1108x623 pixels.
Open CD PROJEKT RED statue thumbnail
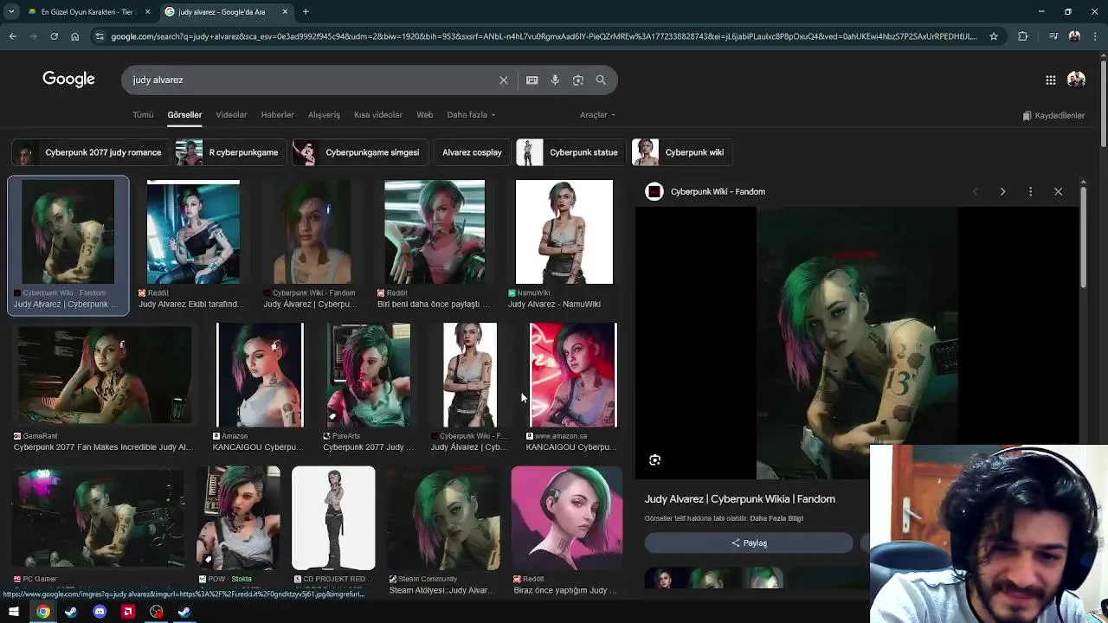333,519
